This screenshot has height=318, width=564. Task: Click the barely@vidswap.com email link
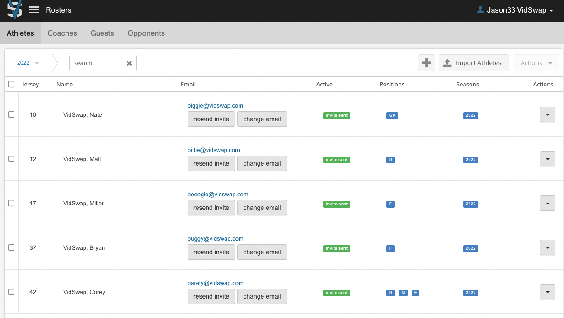click(216, 283)
